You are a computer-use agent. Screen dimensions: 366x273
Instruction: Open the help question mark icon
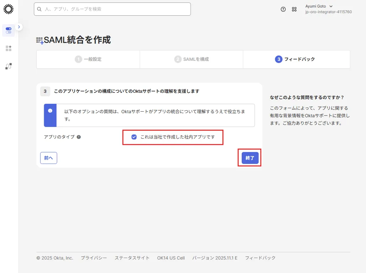283,9
